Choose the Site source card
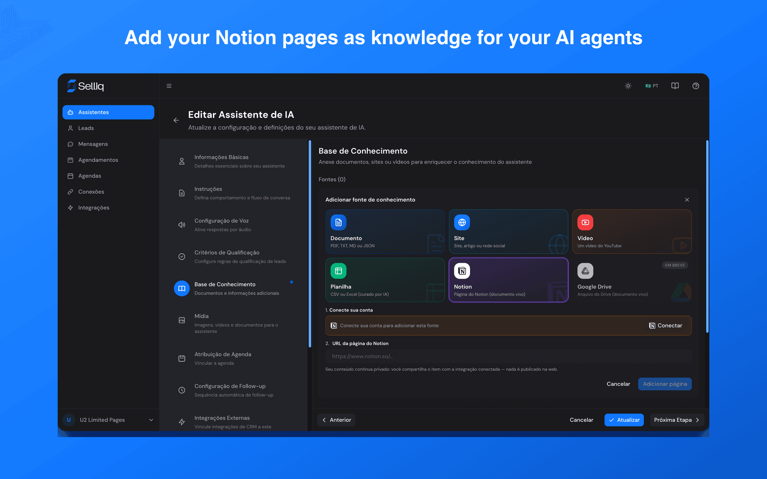Image resolution: width=767 pixels, height=479 pixels. click(509, 232)
